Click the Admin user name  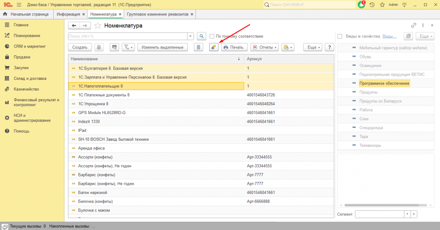pyautogui.click(x=393, y=5)
